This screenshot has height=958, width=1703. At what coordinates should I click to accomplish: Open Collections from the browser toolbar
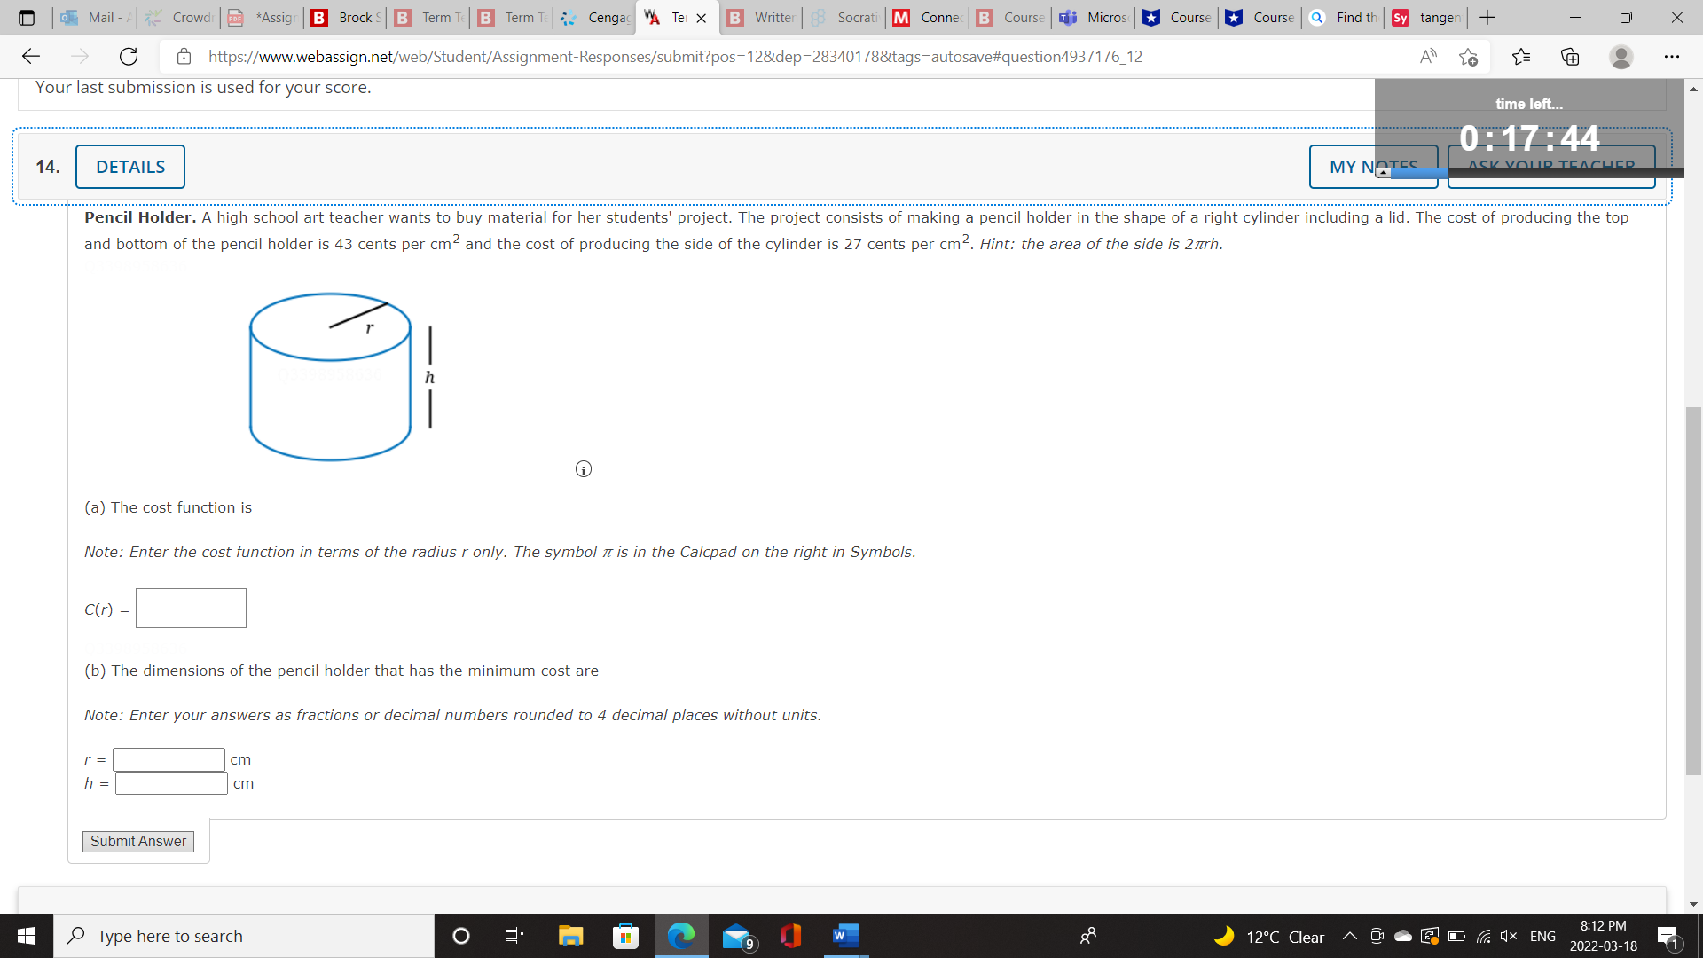tap(1570, 56)
